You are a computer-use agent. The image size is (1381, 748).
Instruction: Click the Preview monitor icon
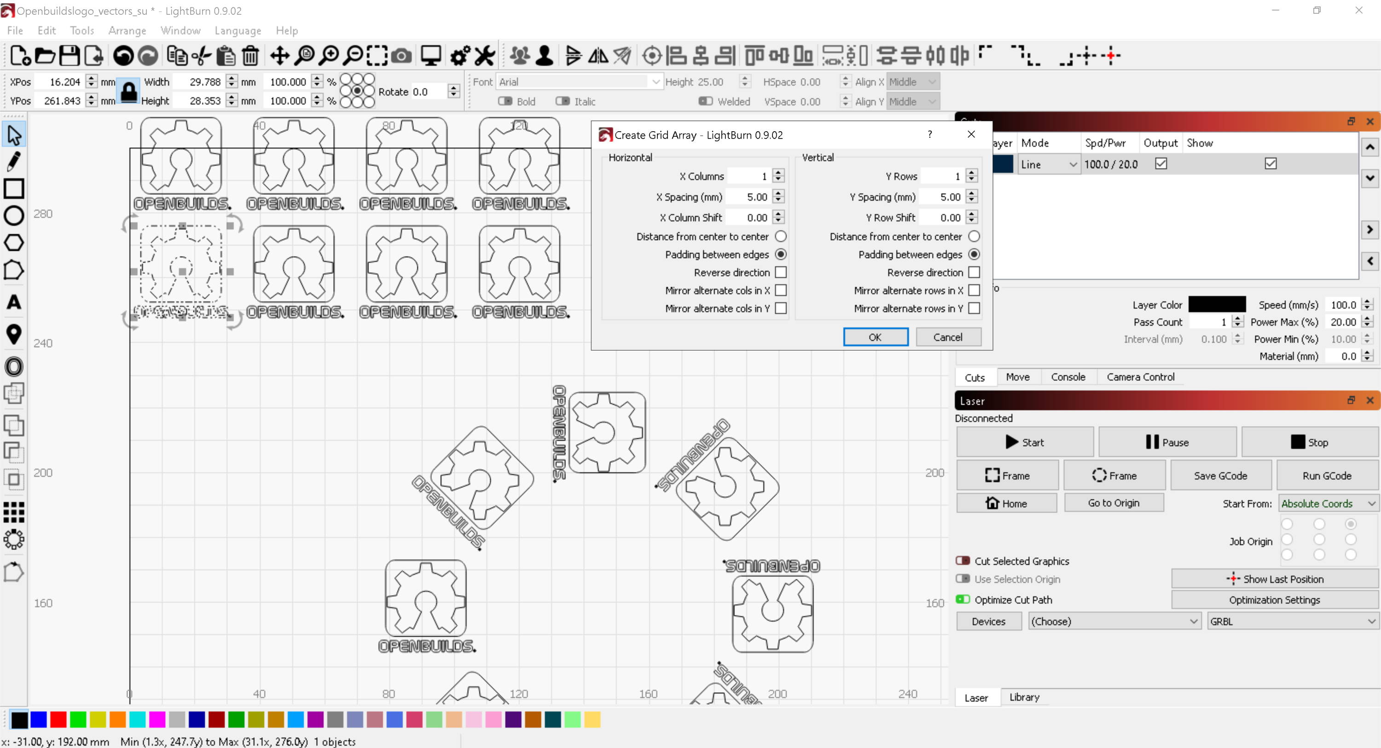click(x=430, y=56)
